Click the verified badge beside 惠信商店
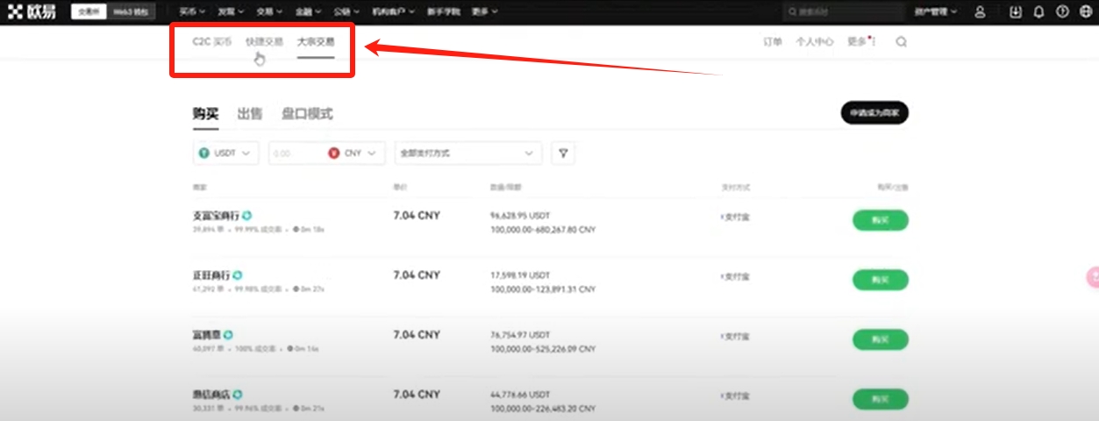The image size is (1099, 421). point(237,395)
